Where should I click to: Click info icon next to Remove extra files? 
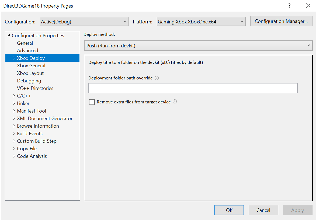pyautogui.click(x=175, y=102)
